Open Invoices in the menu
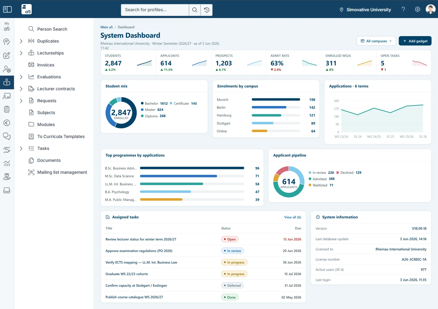The width and height of the screenshot is (438, 309). click(x=46, y=65)
